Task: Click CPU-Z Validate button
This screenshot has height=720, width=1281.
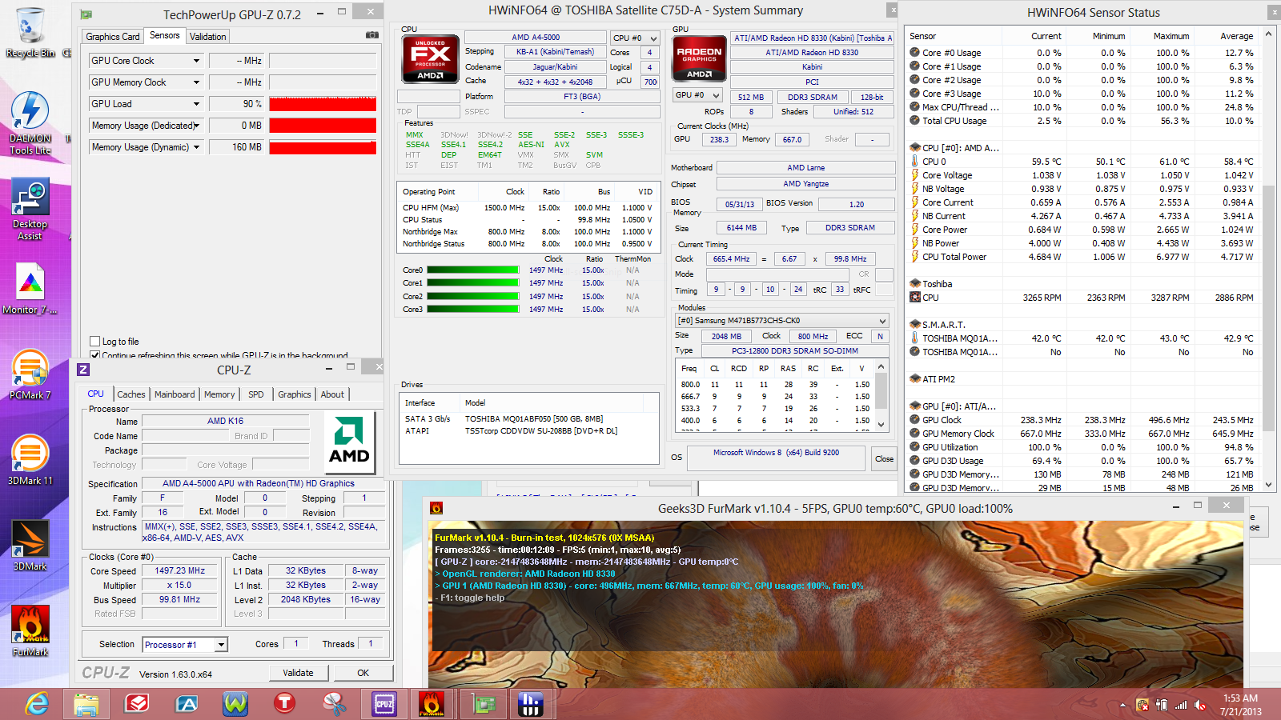Action: [298, 673]
